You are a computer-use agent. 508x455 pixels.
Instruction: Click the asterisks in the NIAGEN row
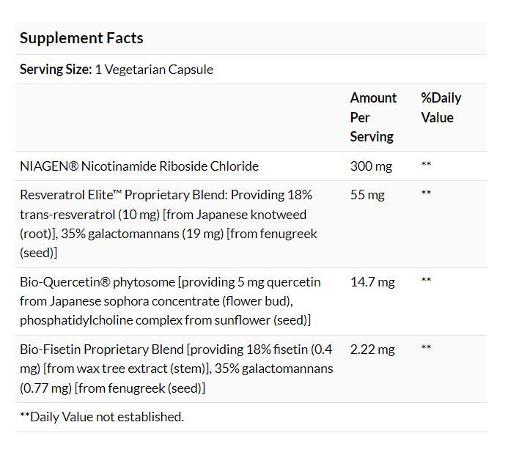426,166
